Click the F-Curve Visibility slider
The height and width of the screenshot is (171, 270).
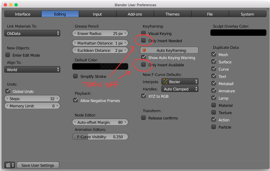(100, 137)
